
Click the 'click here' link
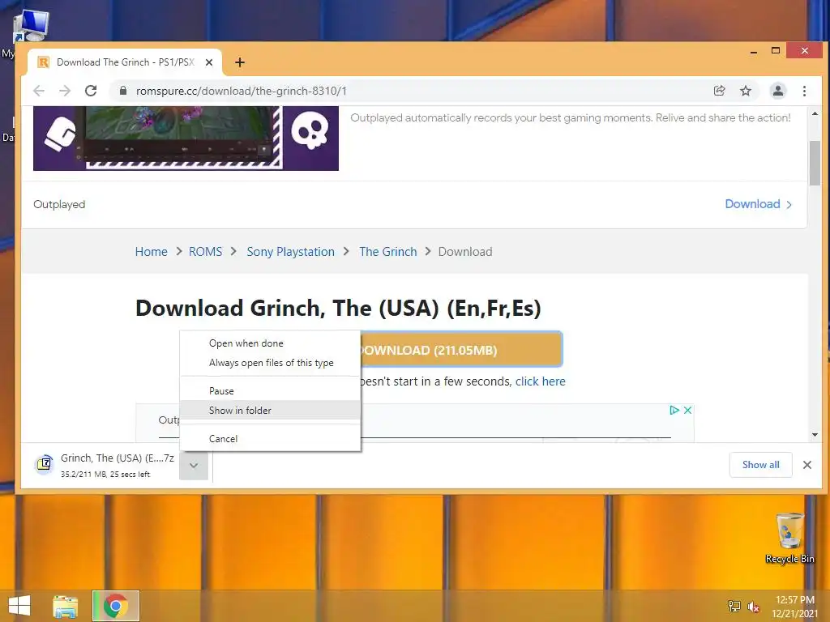point(541,381)
